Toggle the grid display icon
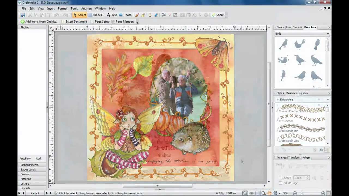The image size is (349, 196). click(x=257, y=193)
